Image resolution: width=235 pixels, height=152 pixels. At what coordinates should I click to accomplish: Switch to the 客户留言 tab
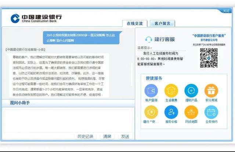click(162, 23)
